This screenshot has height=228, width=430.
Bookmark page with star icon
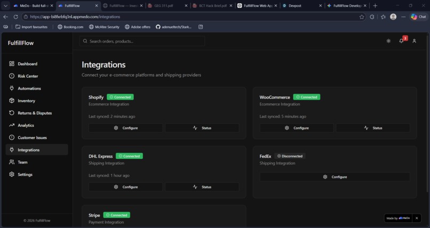tap(362, 17)
